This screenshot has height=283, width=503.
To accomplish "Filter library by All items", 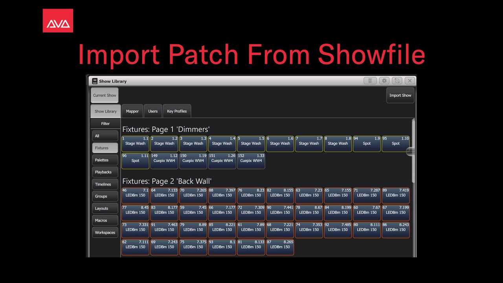I will coord(105,136).
